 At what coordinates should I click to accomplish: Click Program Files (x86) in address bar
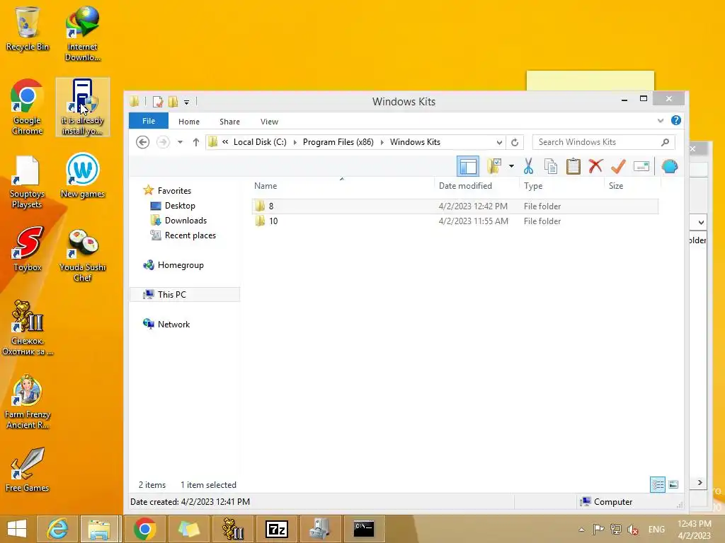pyautogui.click(x=338, y=142)
